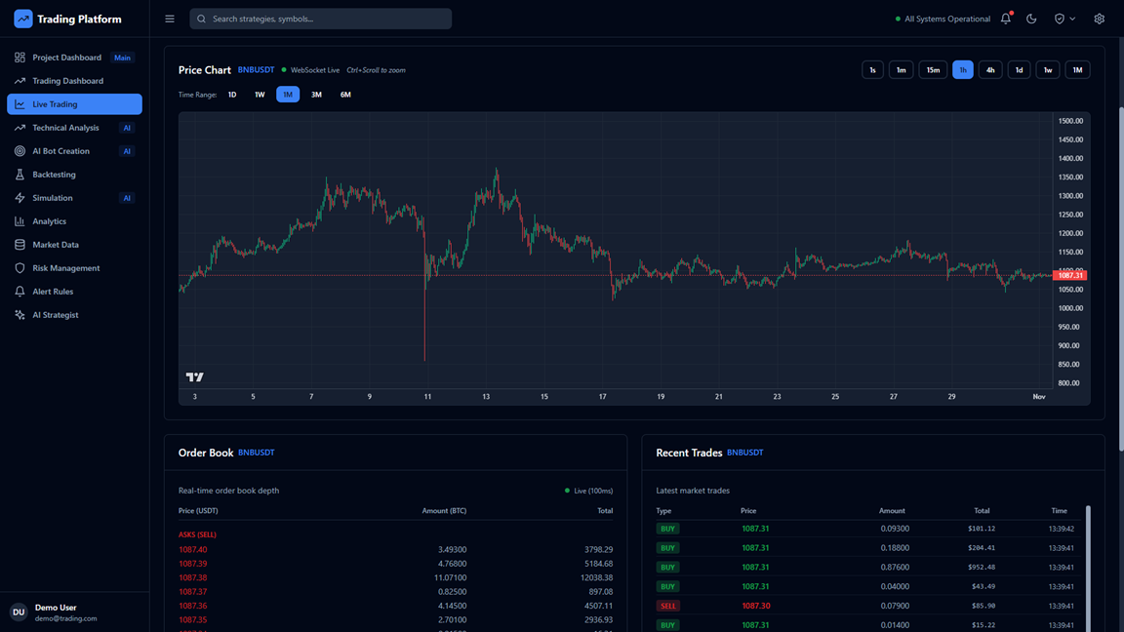Click the search strategies input field
This screenshot has width=1124, height=632.
pyautogui.click(x=320, y=19)
